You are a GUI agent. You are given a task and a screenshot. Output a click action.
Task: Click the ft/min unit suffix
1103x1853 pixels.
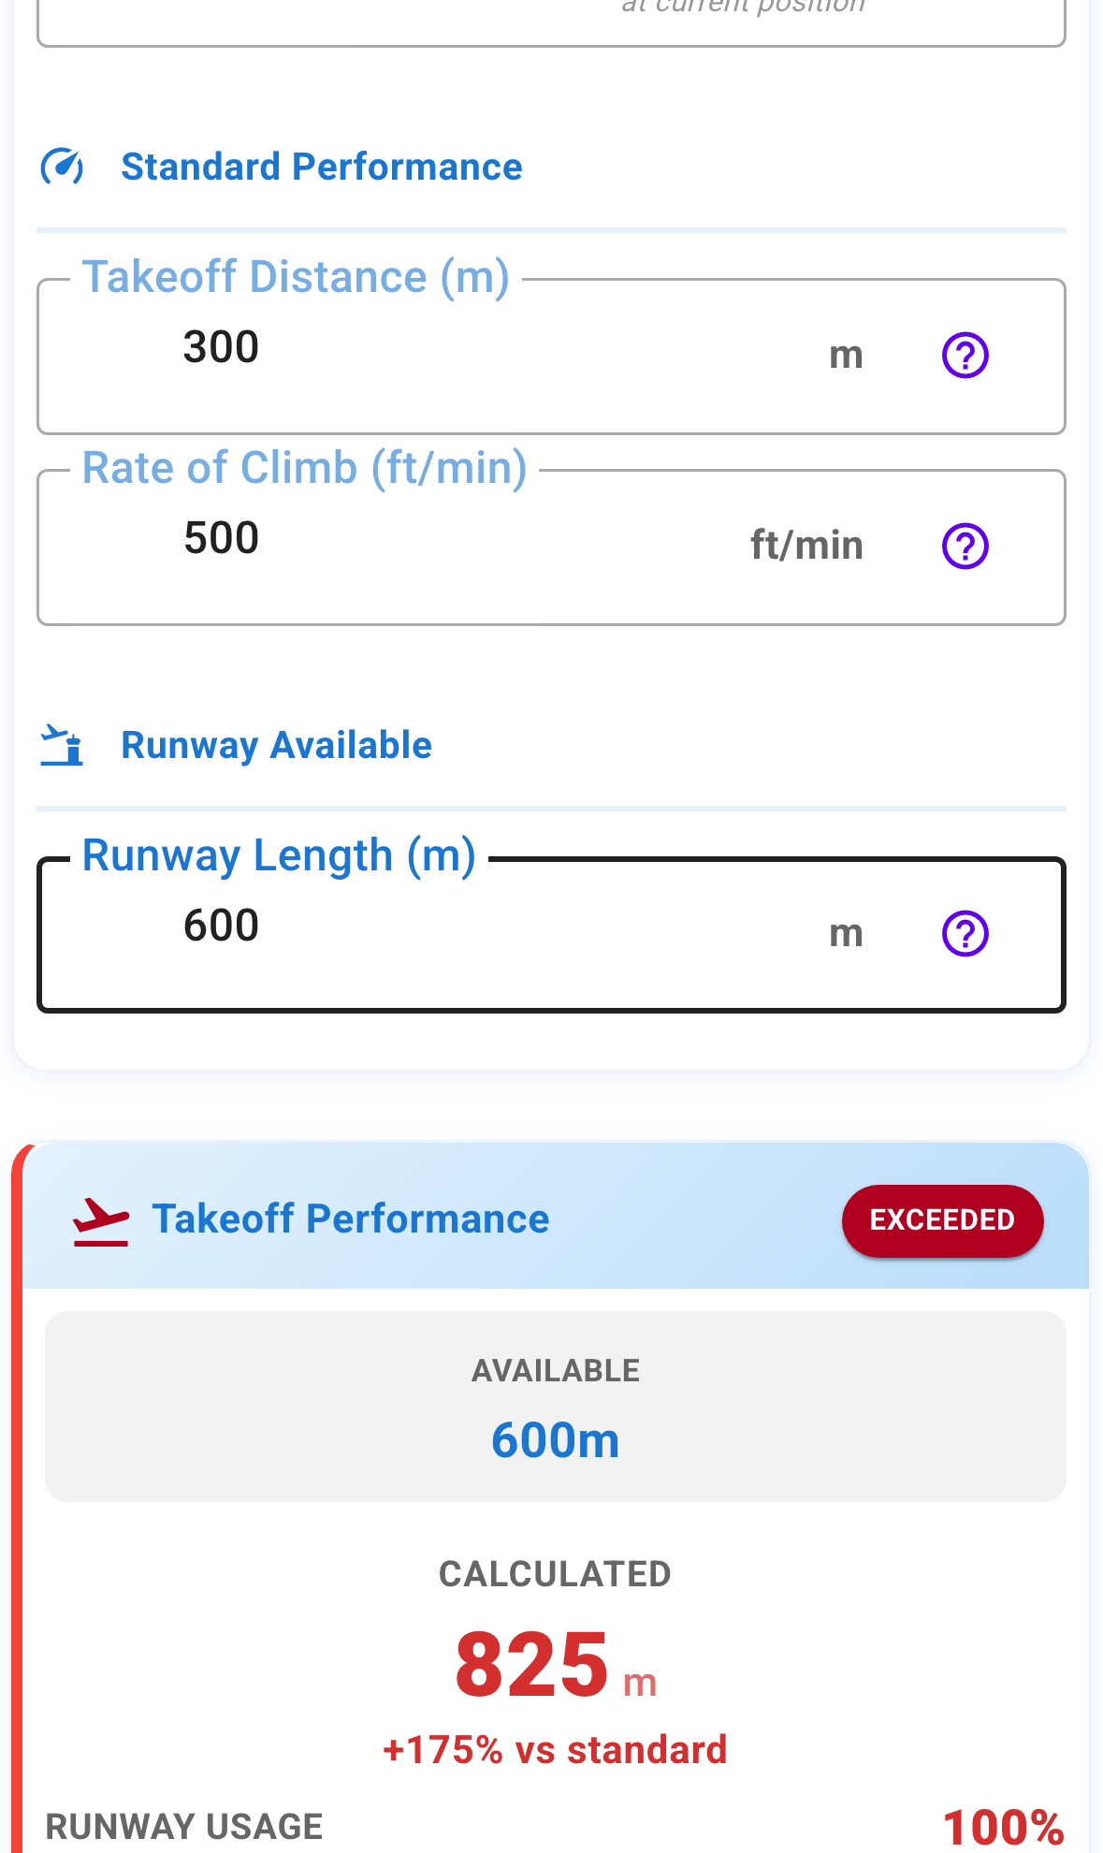click(806, 546)
